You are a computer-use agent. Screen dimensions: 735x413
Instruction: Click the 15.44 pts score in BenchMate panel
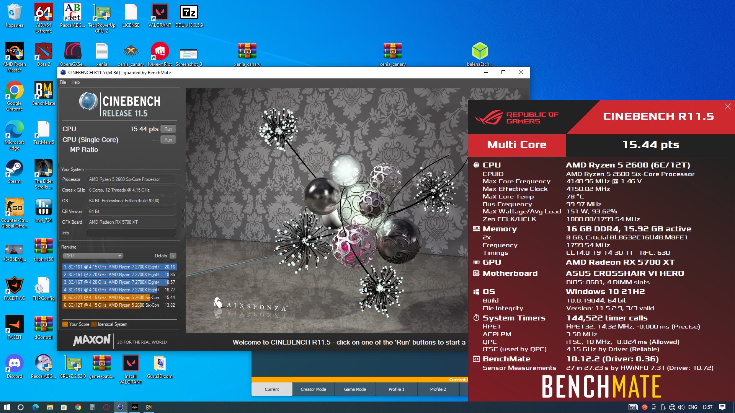[650, 145]
